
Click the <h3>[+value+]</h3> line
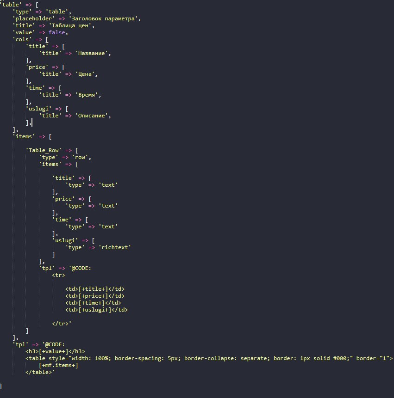(x=55, y=351)
